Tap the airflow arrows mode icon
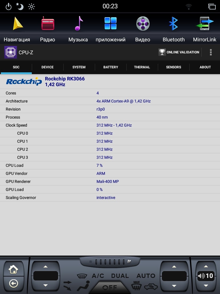 [68, 286]
